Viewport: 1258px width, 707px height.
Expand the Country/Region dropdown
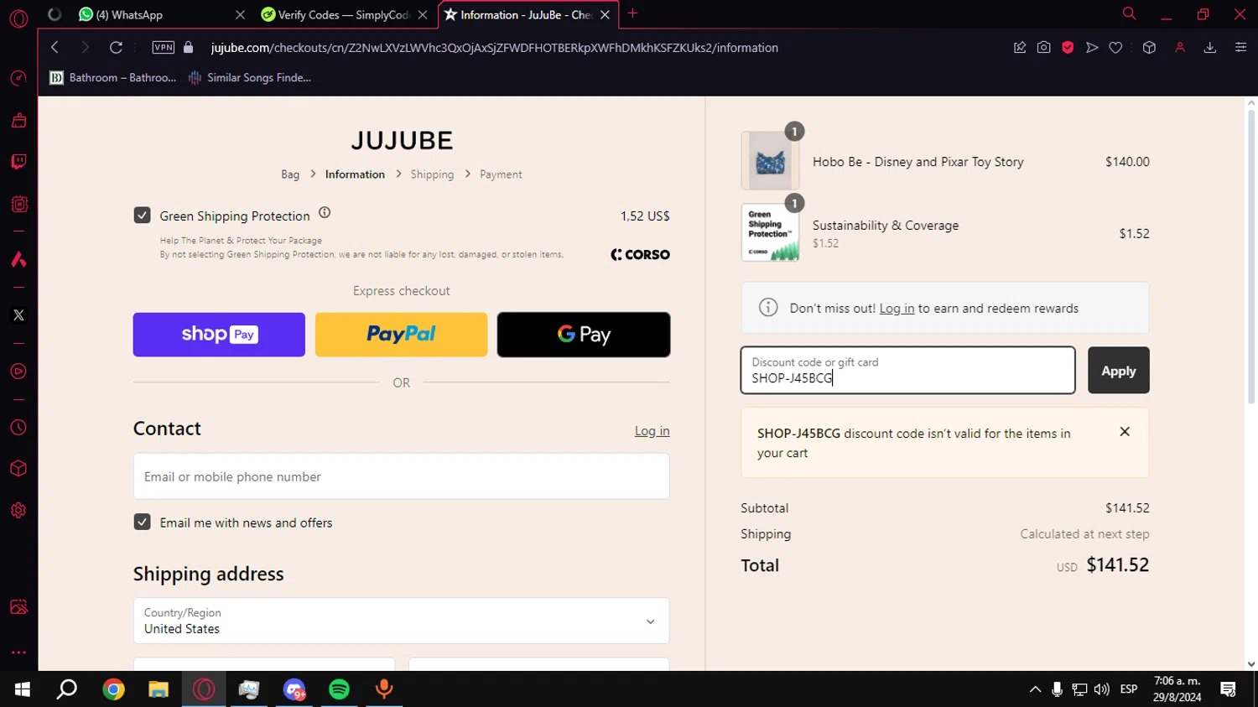click(x=402, y=621)
